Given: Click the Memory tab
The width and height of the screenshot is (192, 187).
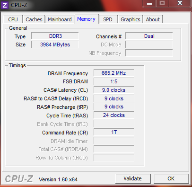Looking at the screenshot, I should click(86, 19).
